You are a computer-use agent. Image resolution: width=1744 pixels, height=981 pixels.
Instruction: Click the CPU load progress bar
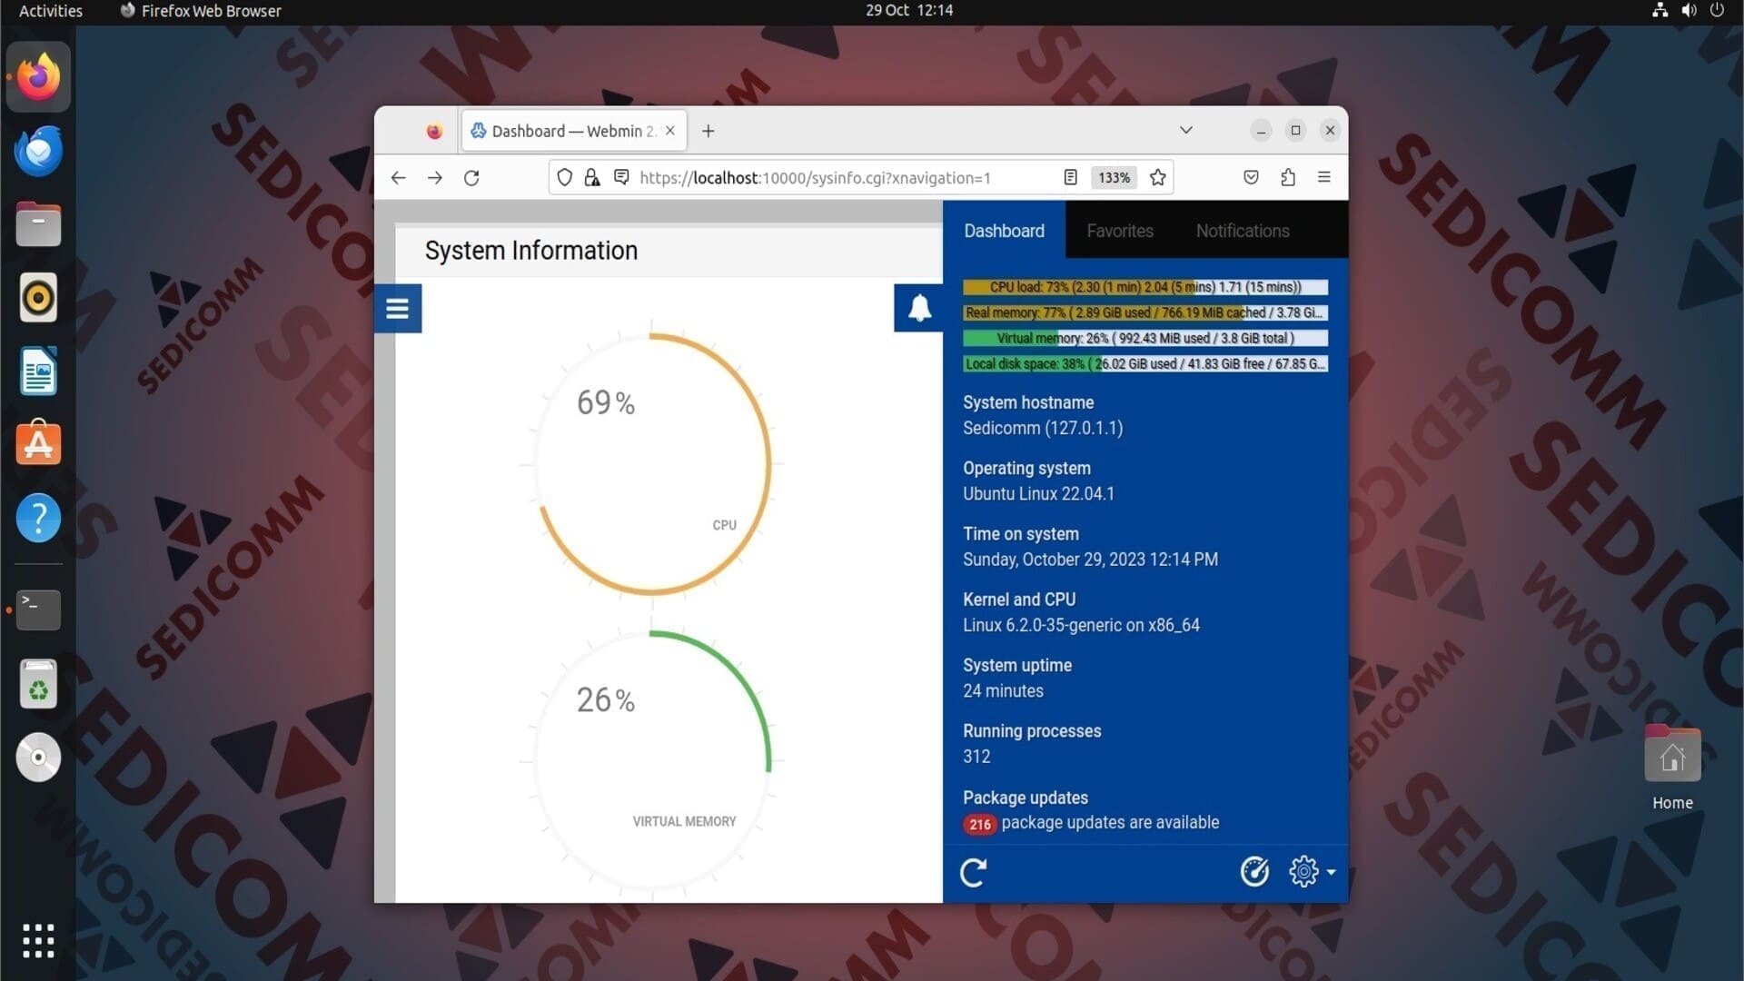click(1144, 287)
